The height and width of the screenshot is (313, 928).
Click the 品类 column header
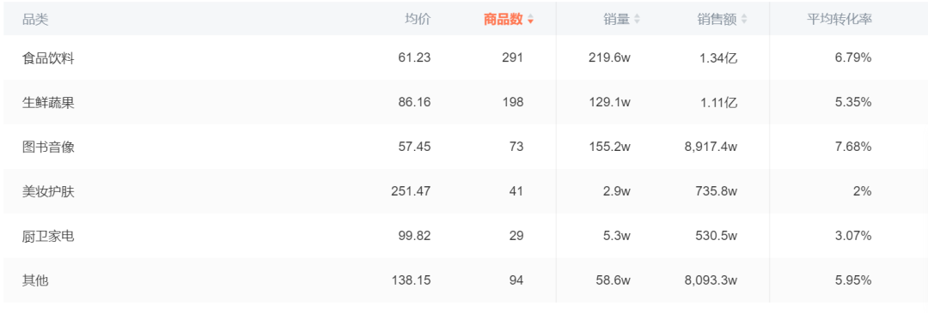(x=35, y=20)
